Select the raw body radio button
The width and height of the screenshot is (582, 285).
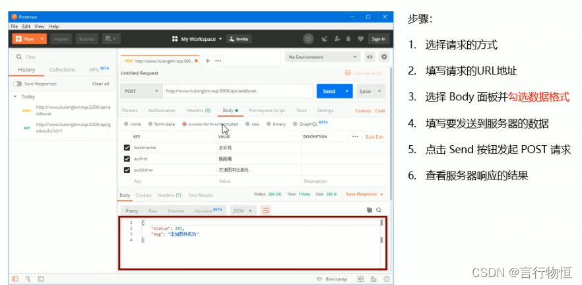[247, 124]
